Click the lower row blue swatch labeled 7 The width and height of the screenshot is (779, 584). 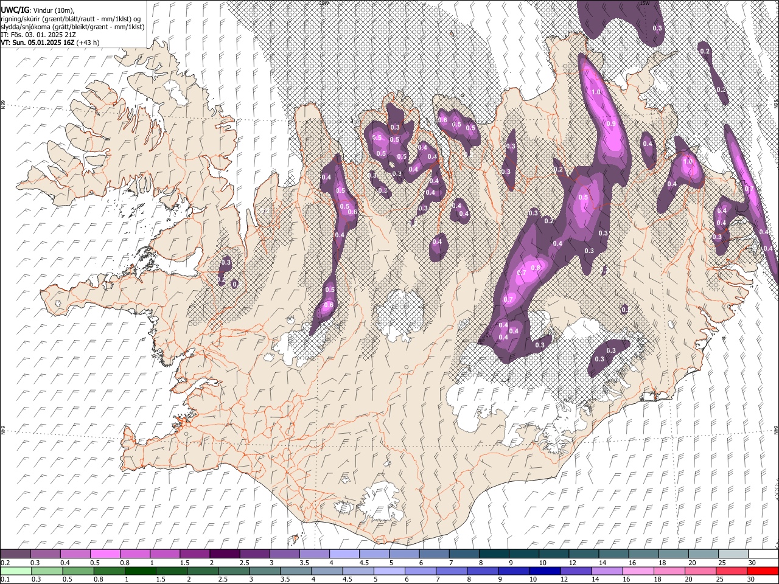pos(452,571)
